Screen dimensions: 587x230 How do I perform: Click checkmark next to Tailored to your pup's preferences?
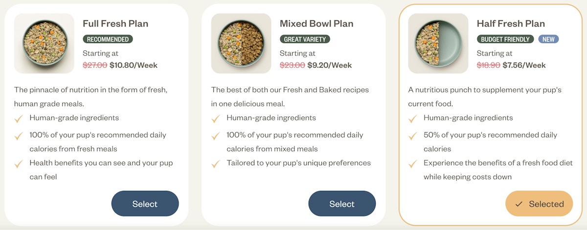216,163
